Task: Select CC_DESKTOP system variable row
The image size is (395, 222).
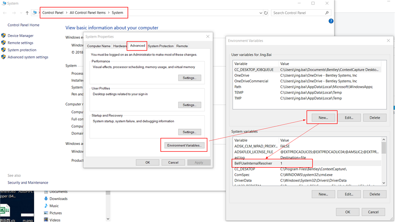Action: coord(307,169)
